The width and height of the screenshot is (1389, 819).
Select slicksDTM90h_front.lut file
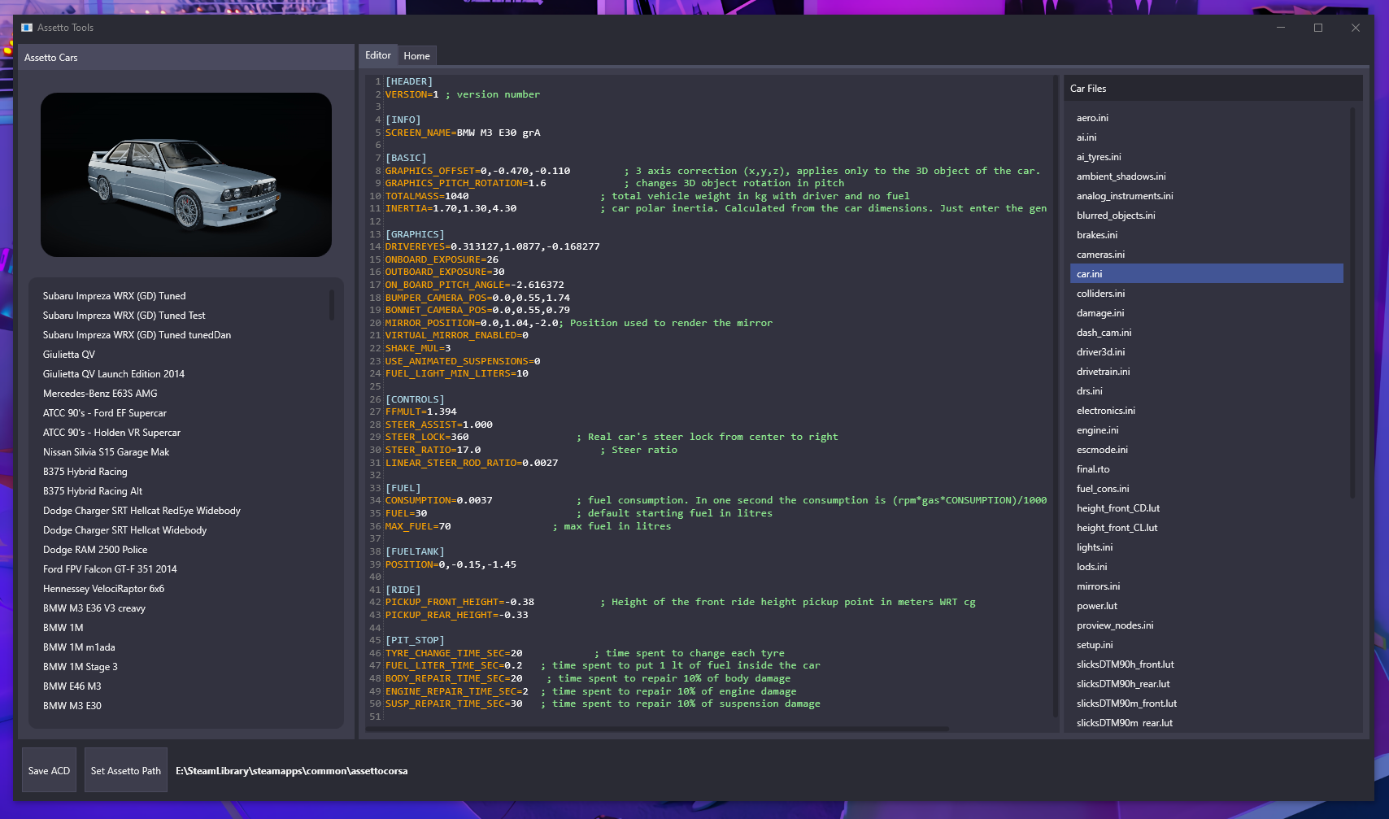[1126, 664]
